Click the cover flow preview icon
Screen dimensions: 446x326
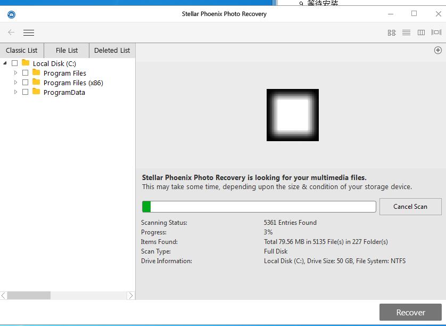tap(435, 32)
